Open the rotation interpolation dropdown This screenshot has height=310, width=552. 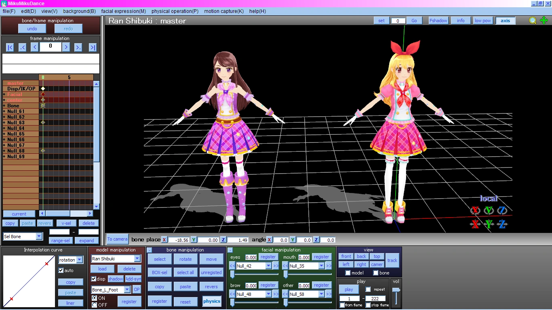tap(80, 260)
